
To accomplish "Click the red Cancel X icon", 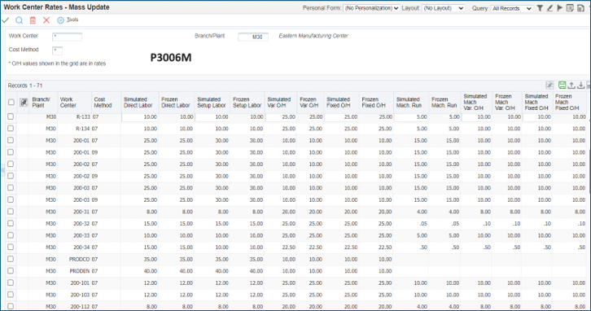I will (46, 20).
